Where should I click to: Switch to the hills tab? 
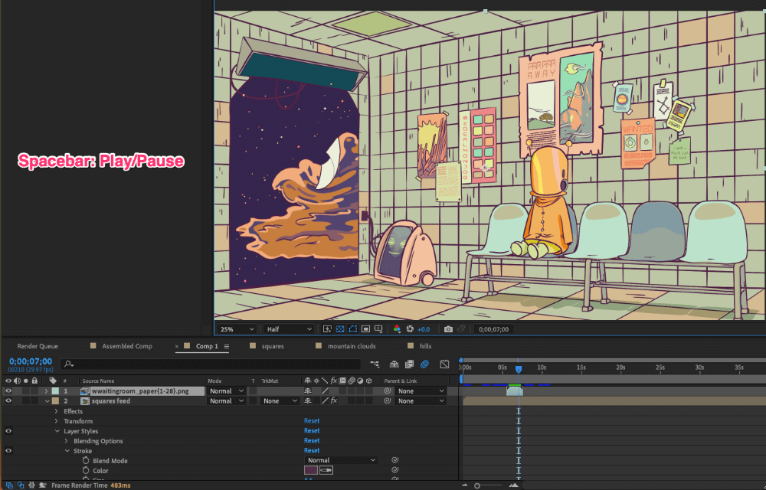[x=425, y=346]
